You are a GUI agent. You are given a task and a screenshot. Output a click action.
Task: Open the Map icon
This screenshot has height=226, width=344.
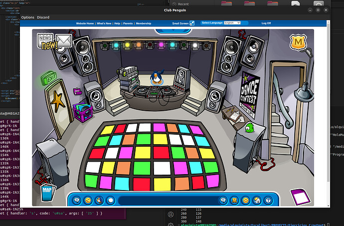coord(48,193)
